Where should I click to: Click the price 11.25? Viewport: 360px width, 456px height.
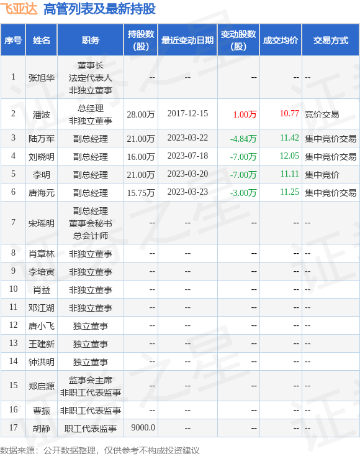289,192
